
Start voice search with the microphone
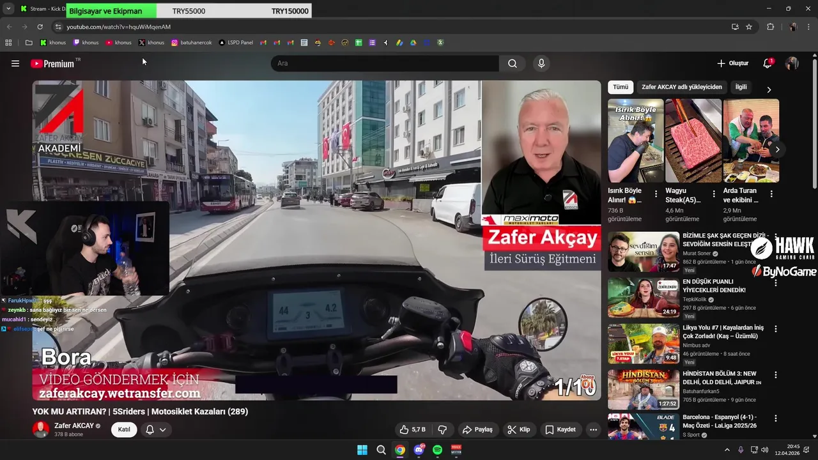541,63
